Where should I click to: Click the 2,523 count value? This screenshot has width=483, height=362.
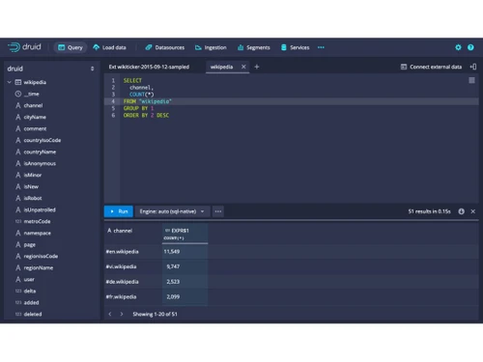pos(173,282)
